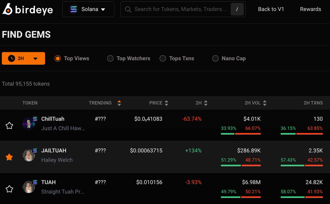Click the -3.93% change value
This screenshot has height=204, width=330.
click(x=193, y=182)
